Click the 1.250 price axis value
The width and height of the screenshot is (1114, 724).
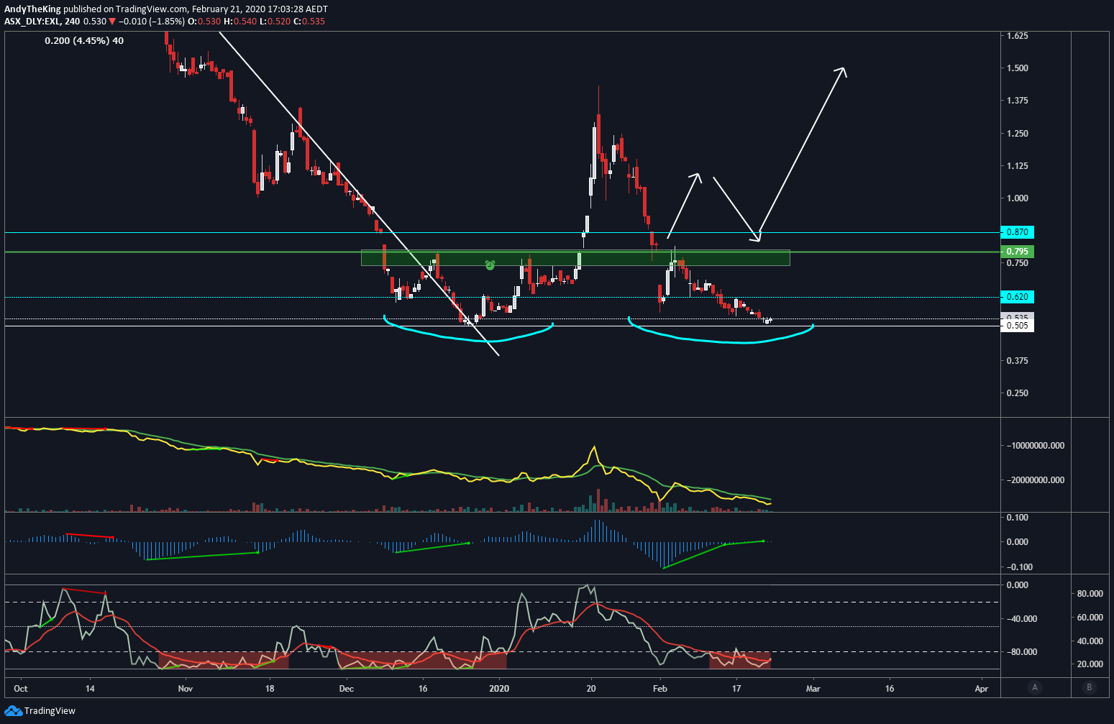tap(1018, 134)
